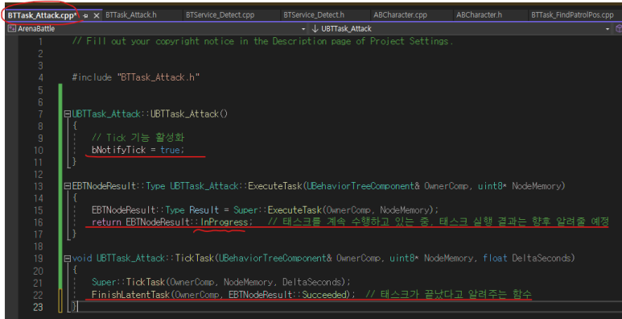The image size is (622, 319).
Task: Open the BTService_Detect.h tab
Action: tap(314, 15)
